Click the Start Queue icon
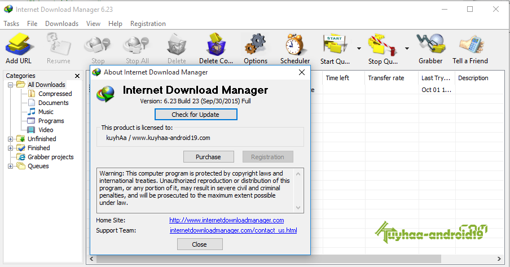510x267 pixels. (x=335, y=44)
